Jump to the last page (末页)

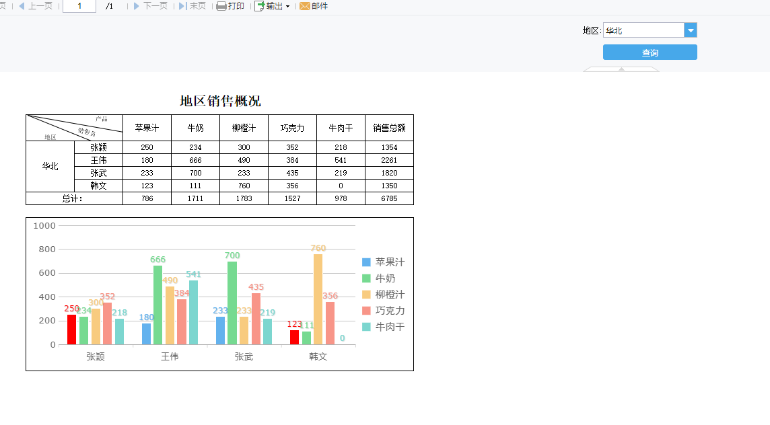(x=192, y=6)
